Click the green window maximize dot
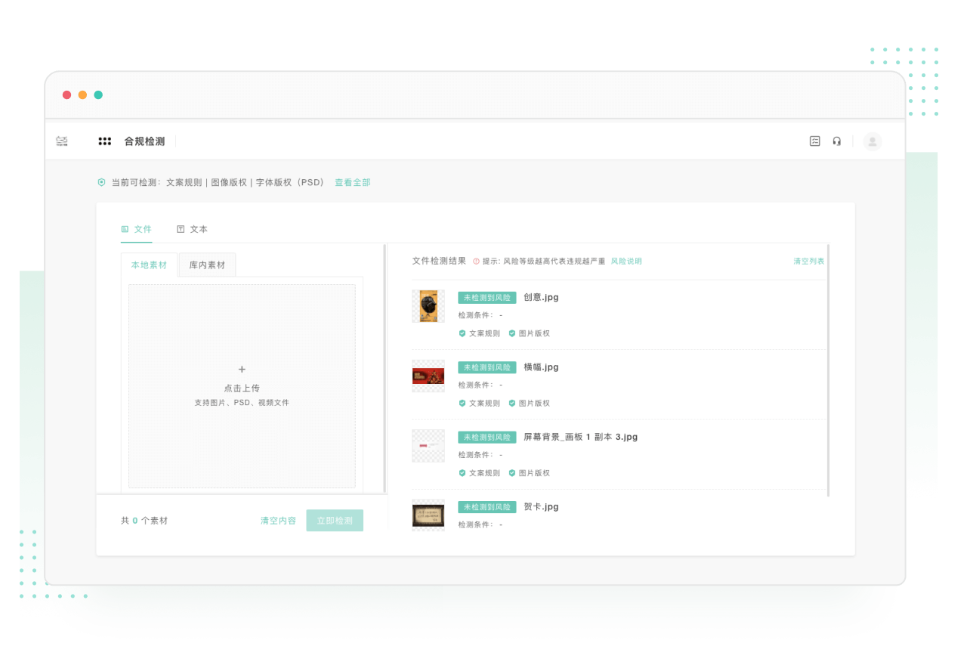Screen dimensions: 967x665 point(98,95)
